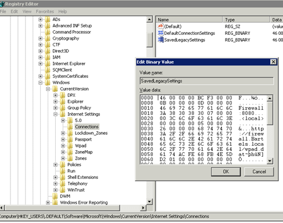Click the Explorer folder icon

pos(63,102)
